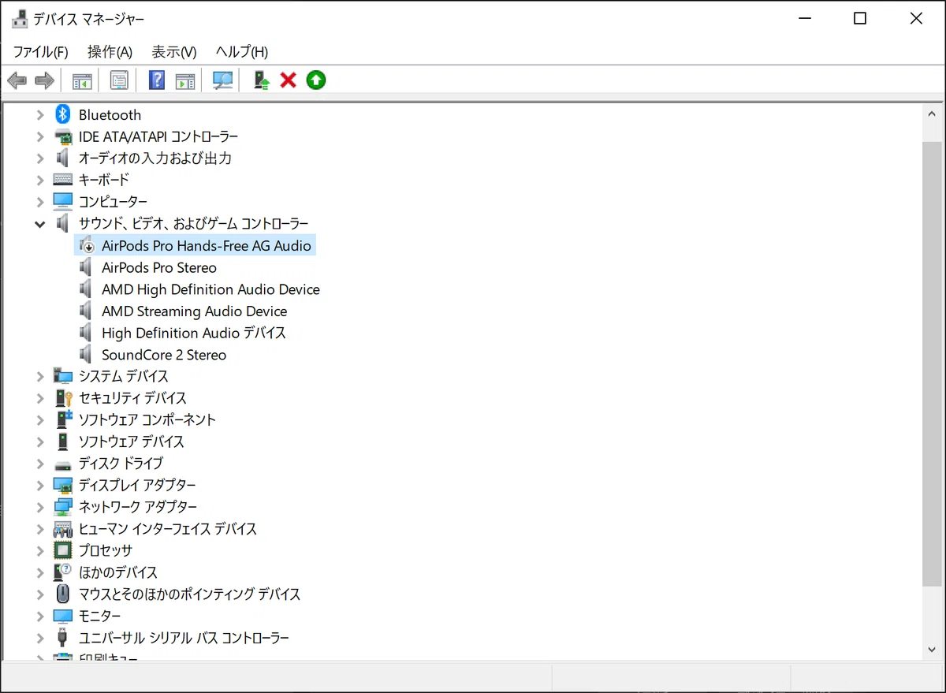The width and height of the screenshot is (946, 693).
Task: Select High Definition Audio デバイス
Action: [x=194, y=333]
